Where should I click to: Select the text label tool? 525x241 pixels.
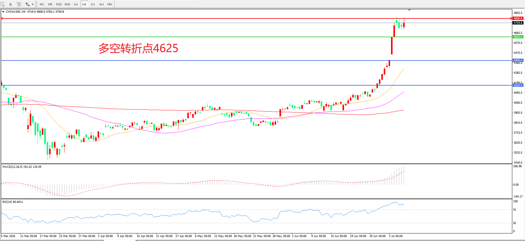[19, 4]
